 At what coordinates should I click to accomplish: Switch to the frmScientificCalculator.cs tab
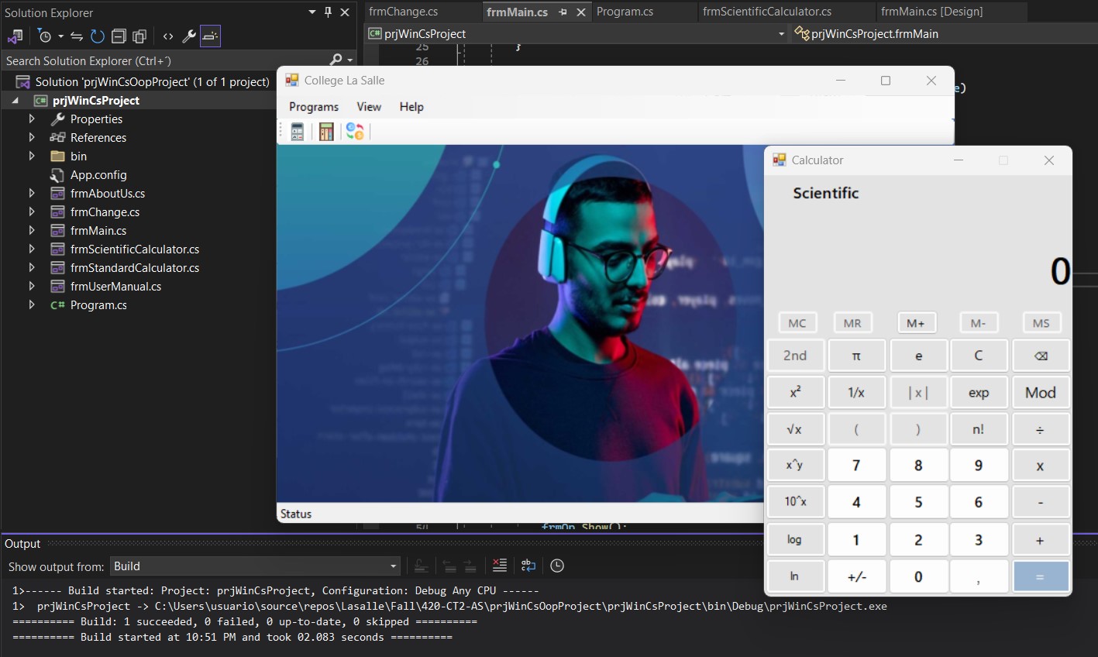[766, 12]
